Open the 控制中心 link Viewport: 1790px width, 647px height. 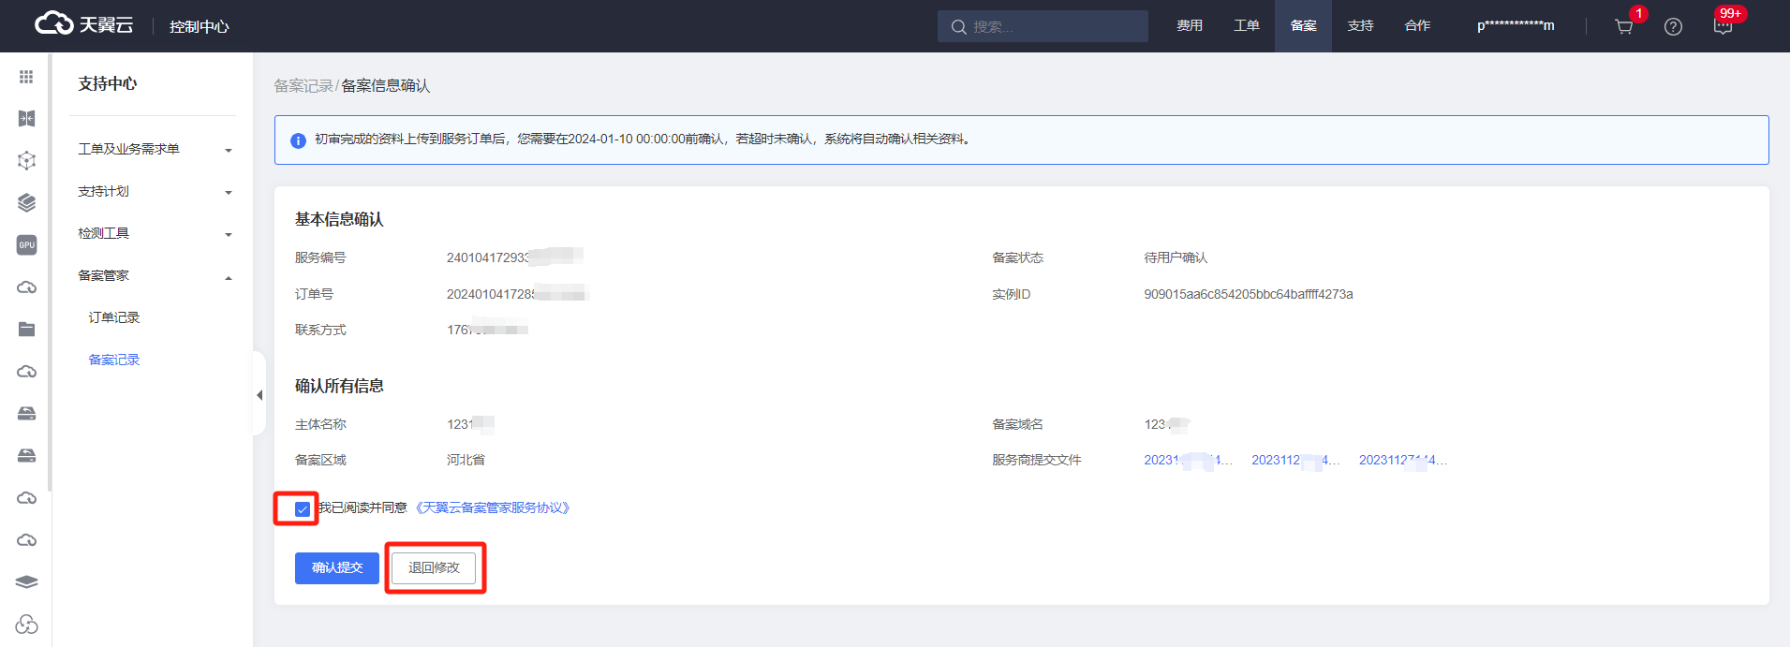point(199,26)
